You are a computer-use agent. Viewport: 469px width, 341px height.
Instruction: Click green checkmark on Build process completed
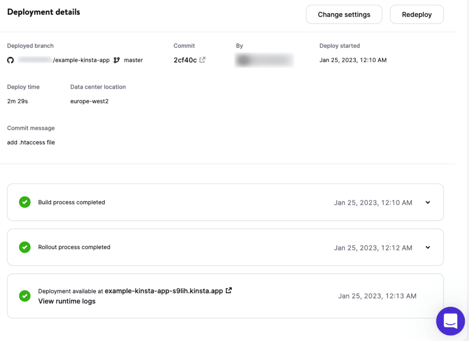(24, 202)
